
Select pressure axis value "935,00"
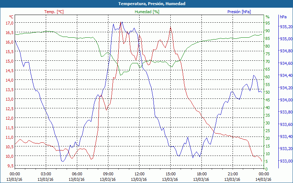tap(286, 39)
